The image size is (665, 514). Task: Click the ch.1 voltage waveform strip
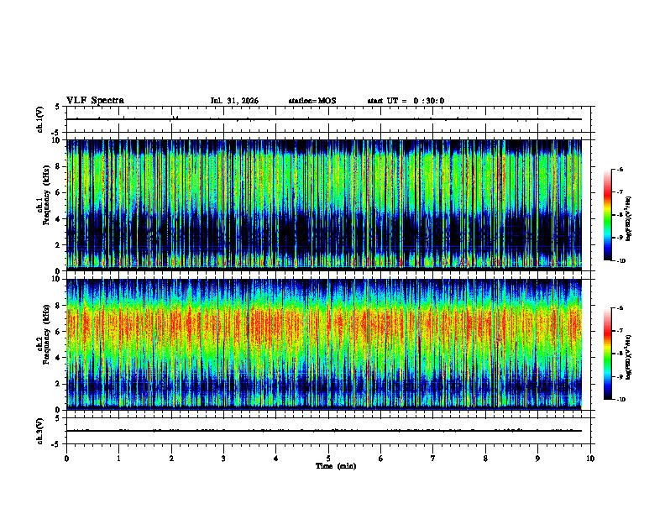coord(328,119)
